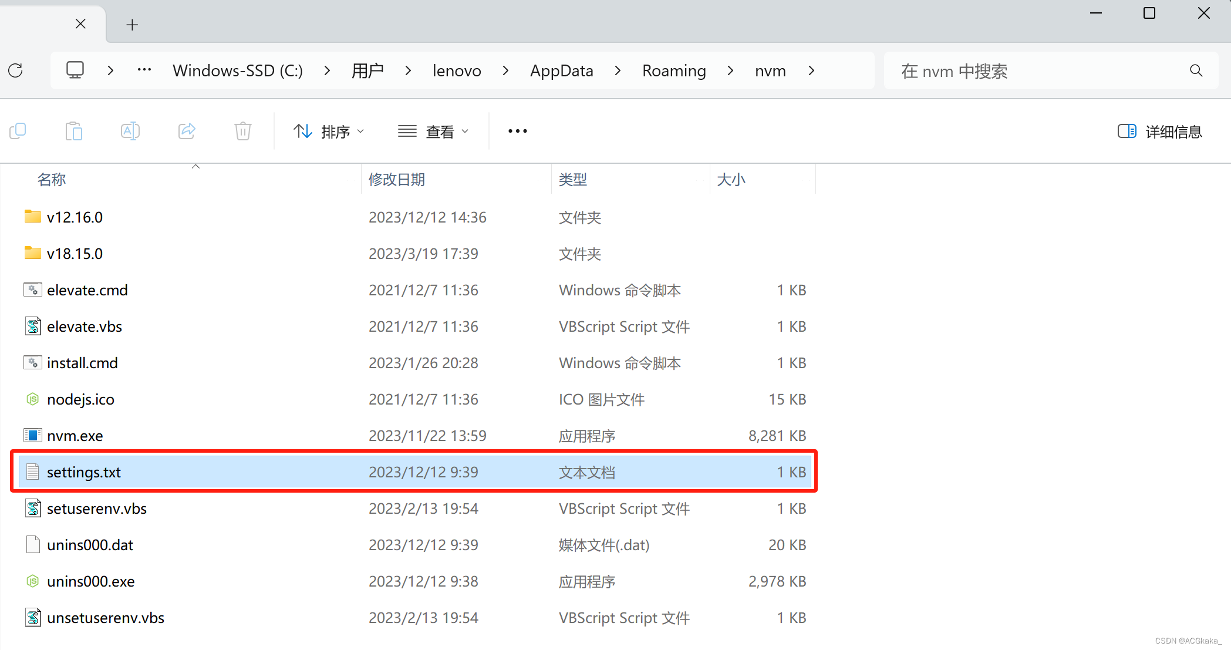Select the nodejs.ico file name
The image size is (1231, 650).
[81, 399]
